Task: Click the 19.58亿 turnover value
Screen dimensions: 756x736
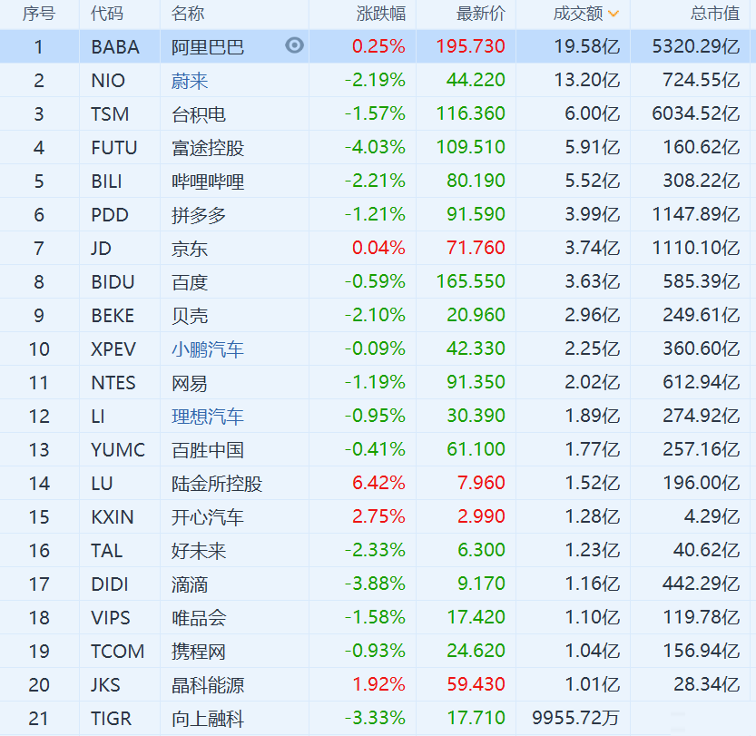Action: 587,45
